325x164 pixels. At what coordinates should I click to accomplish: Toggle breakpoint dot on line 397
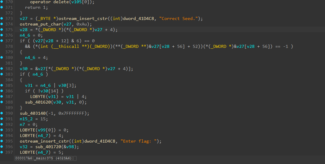point(2,152)
